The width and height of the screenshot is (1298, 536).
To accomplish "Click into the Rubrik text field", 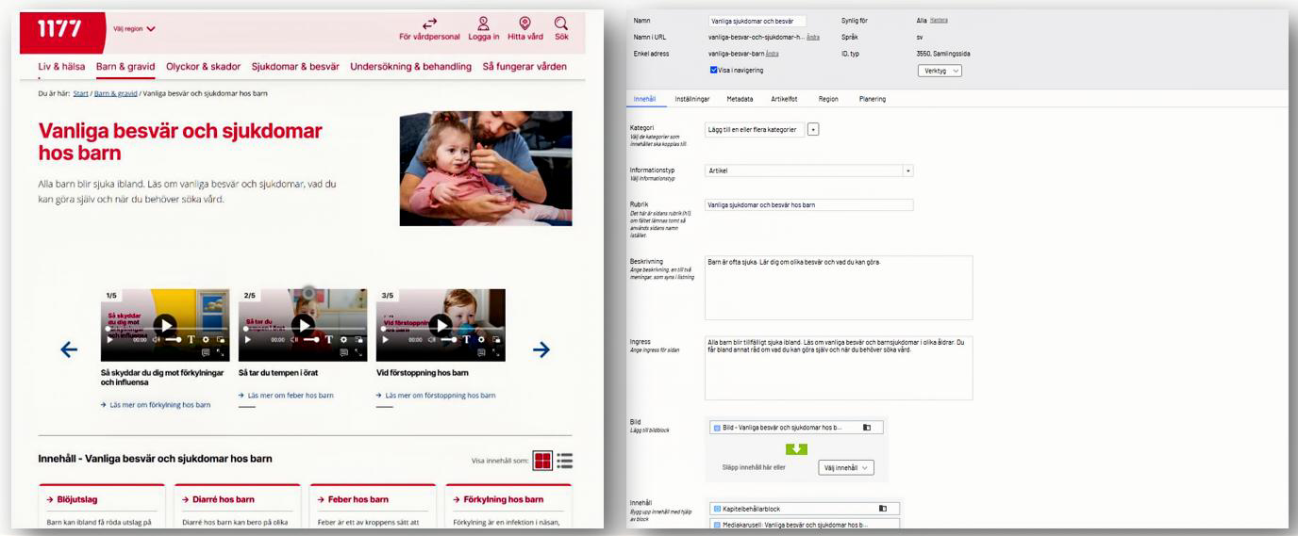I will point(808,204).
